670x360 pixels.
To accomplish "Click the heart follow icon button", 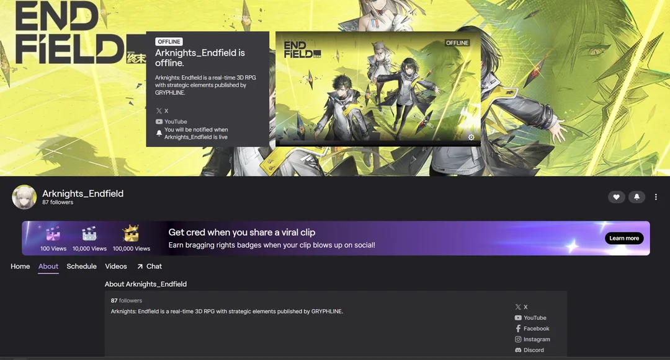I will (x=616, y=196).
